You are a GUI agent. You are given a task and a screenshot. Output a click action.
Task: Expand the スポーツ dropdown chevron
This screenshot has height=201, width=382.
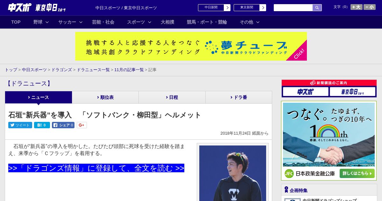click(x=149, y=22)
